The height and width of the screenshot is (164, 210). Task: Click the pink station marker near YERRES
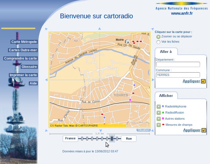pos(130,100)
